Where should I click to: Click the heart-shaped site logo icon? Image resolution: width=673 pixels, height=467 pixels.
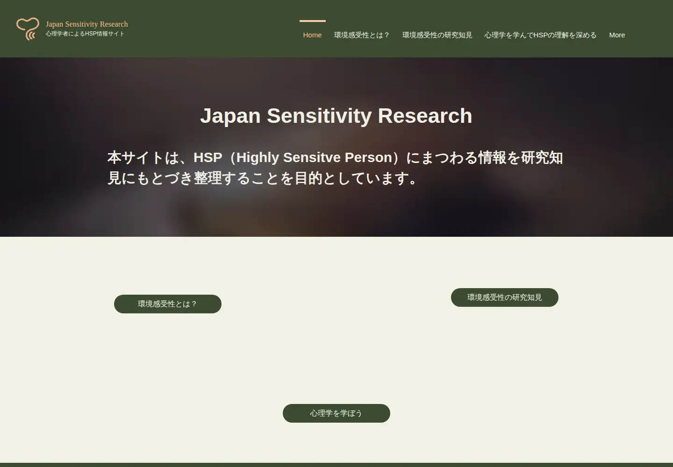click(x=28, y=29)
